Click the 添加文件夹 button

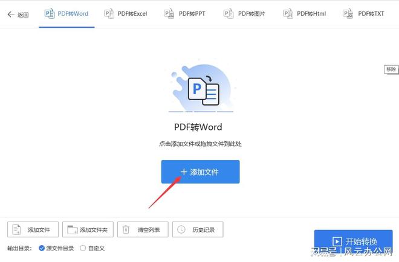pyautogui.click(x=88, y=229)
